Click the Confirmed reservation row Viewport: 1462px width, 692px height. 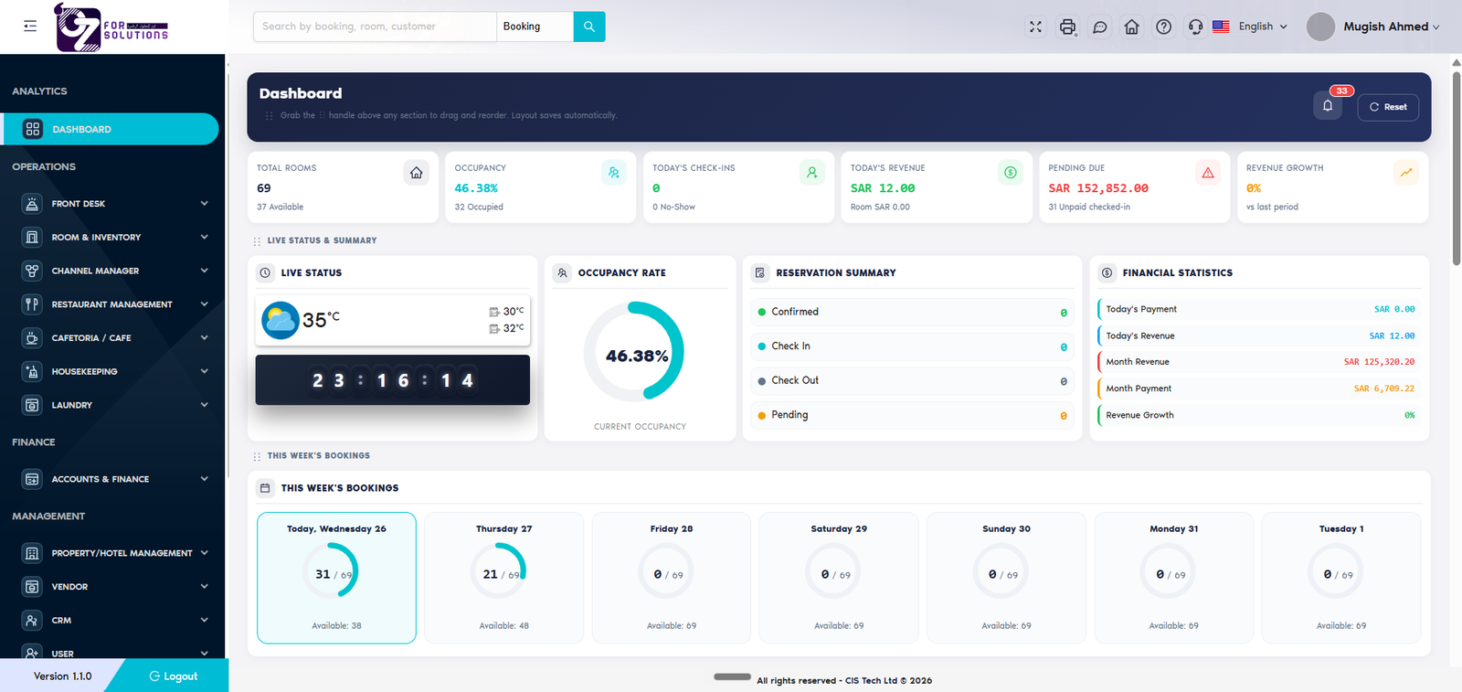(x=913, y=312)
